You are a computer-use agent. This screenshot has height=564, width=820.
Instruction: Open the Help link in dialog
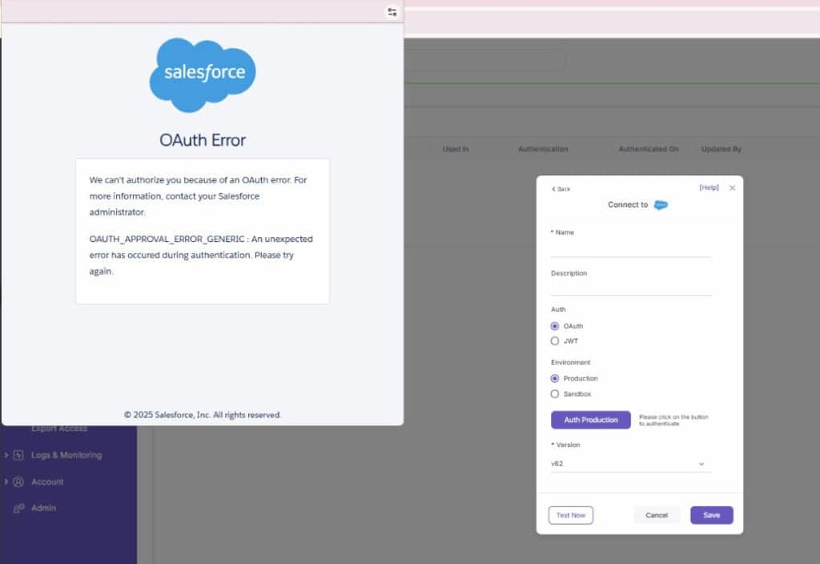(709, 187)
